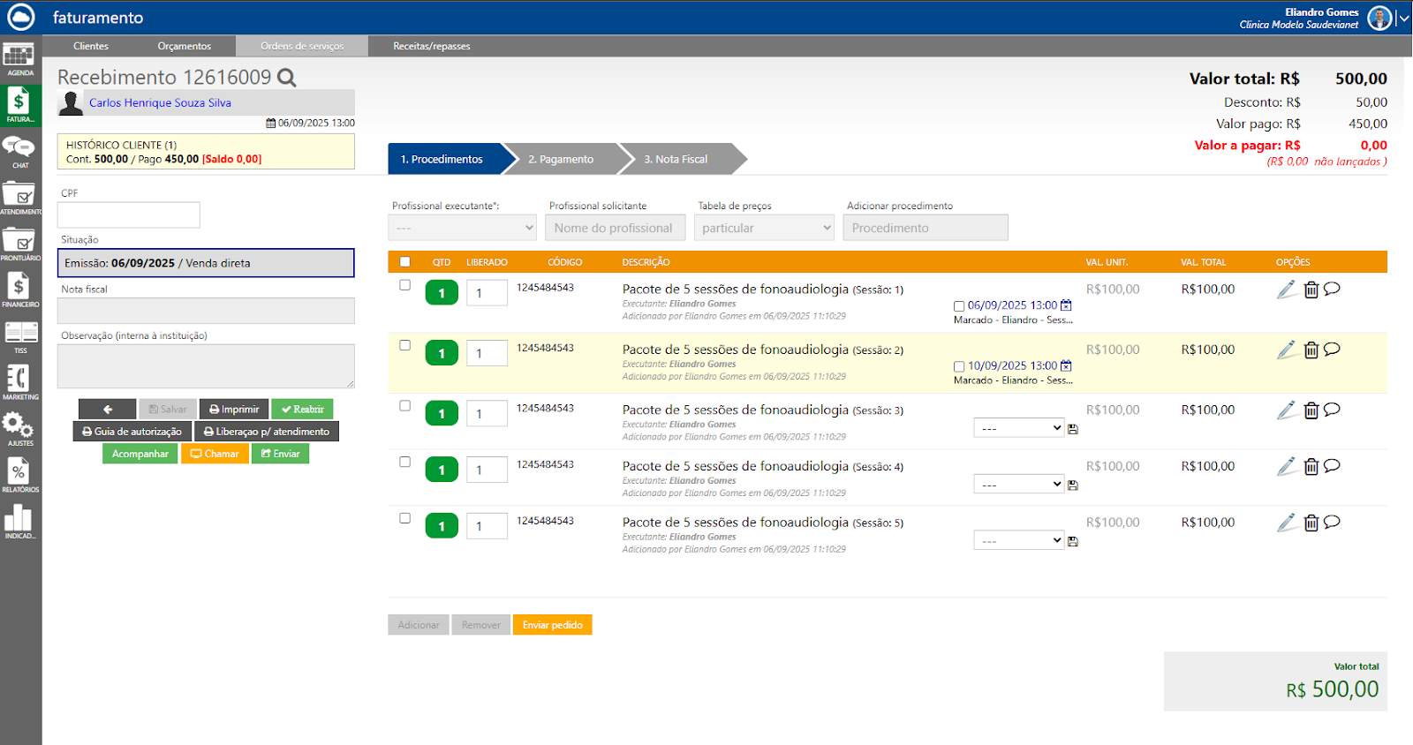Expand the user menu chevron beside profile

1404,18
